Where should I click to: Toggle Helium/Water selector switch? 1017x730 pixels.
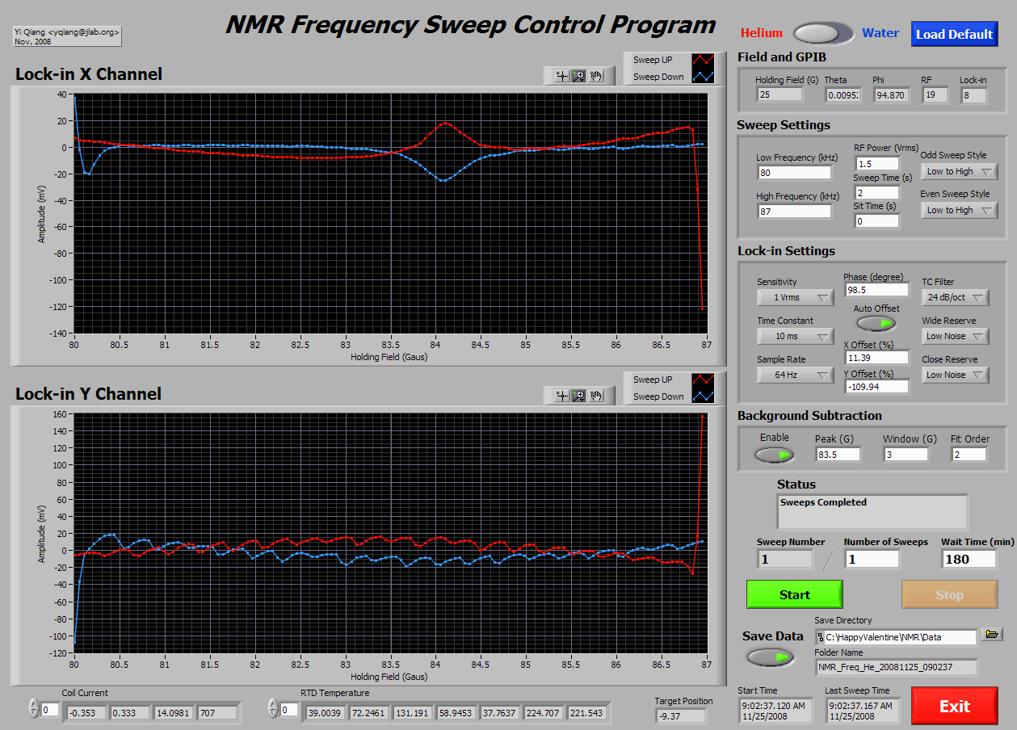[823, 33]
